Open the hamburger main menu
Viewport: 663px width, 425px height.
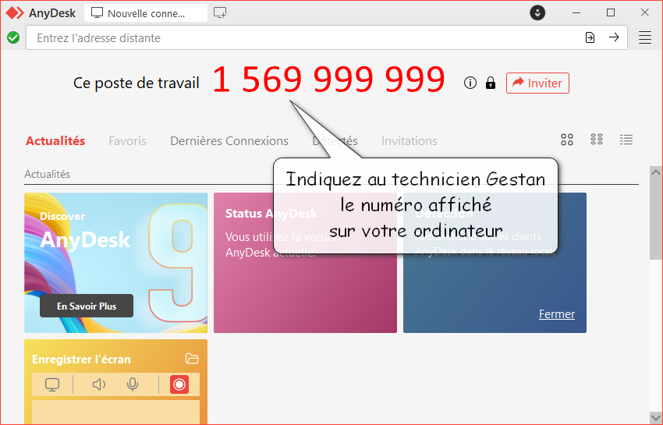pyautogui.click(x=645, y=37)
